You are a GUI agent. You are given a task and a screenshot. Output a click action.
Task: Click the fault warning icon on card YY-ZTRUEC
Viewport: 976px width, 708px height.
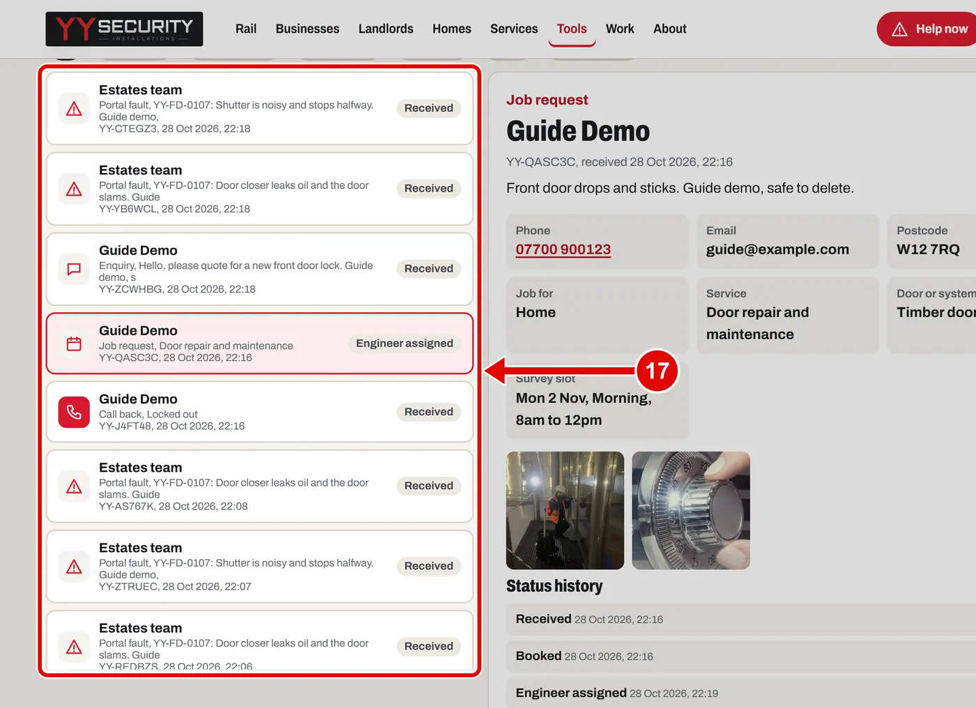click(x=74, y=567)
